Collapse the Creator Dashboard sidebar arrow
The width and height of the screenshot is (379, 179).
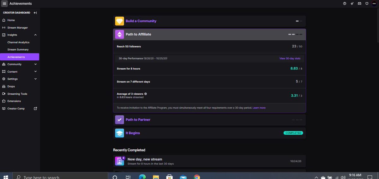[35, 13]
